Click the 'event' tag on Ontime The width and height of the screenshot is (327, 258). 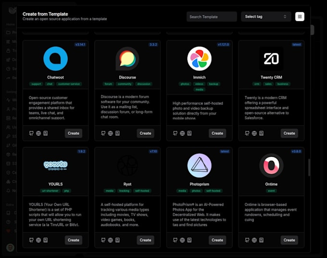(271, 191)
